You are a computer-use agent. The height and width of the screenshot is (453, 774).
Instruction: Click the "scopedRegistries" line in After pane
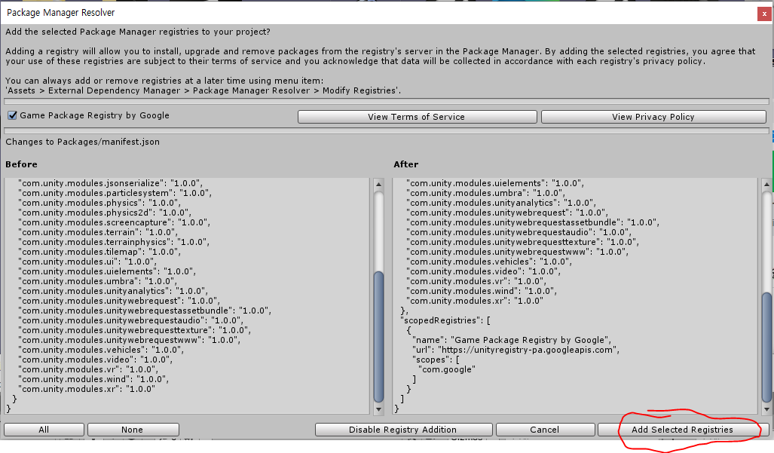point(445,320)
